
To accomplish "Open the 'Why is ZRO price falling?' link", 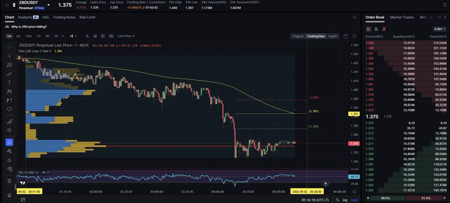I will 29,27.
